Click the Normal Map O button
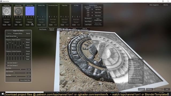This screenshot has width=171, height=96. coord(31,17)
